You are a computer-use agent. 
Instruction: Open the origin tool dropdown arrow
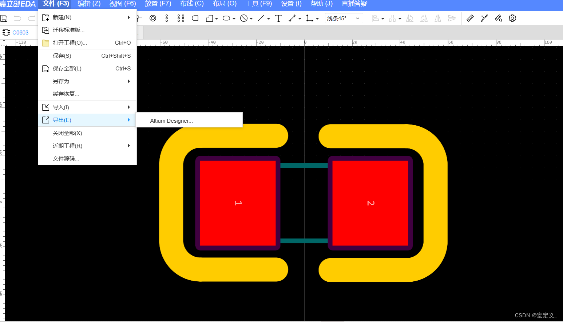tap(317, 19)
